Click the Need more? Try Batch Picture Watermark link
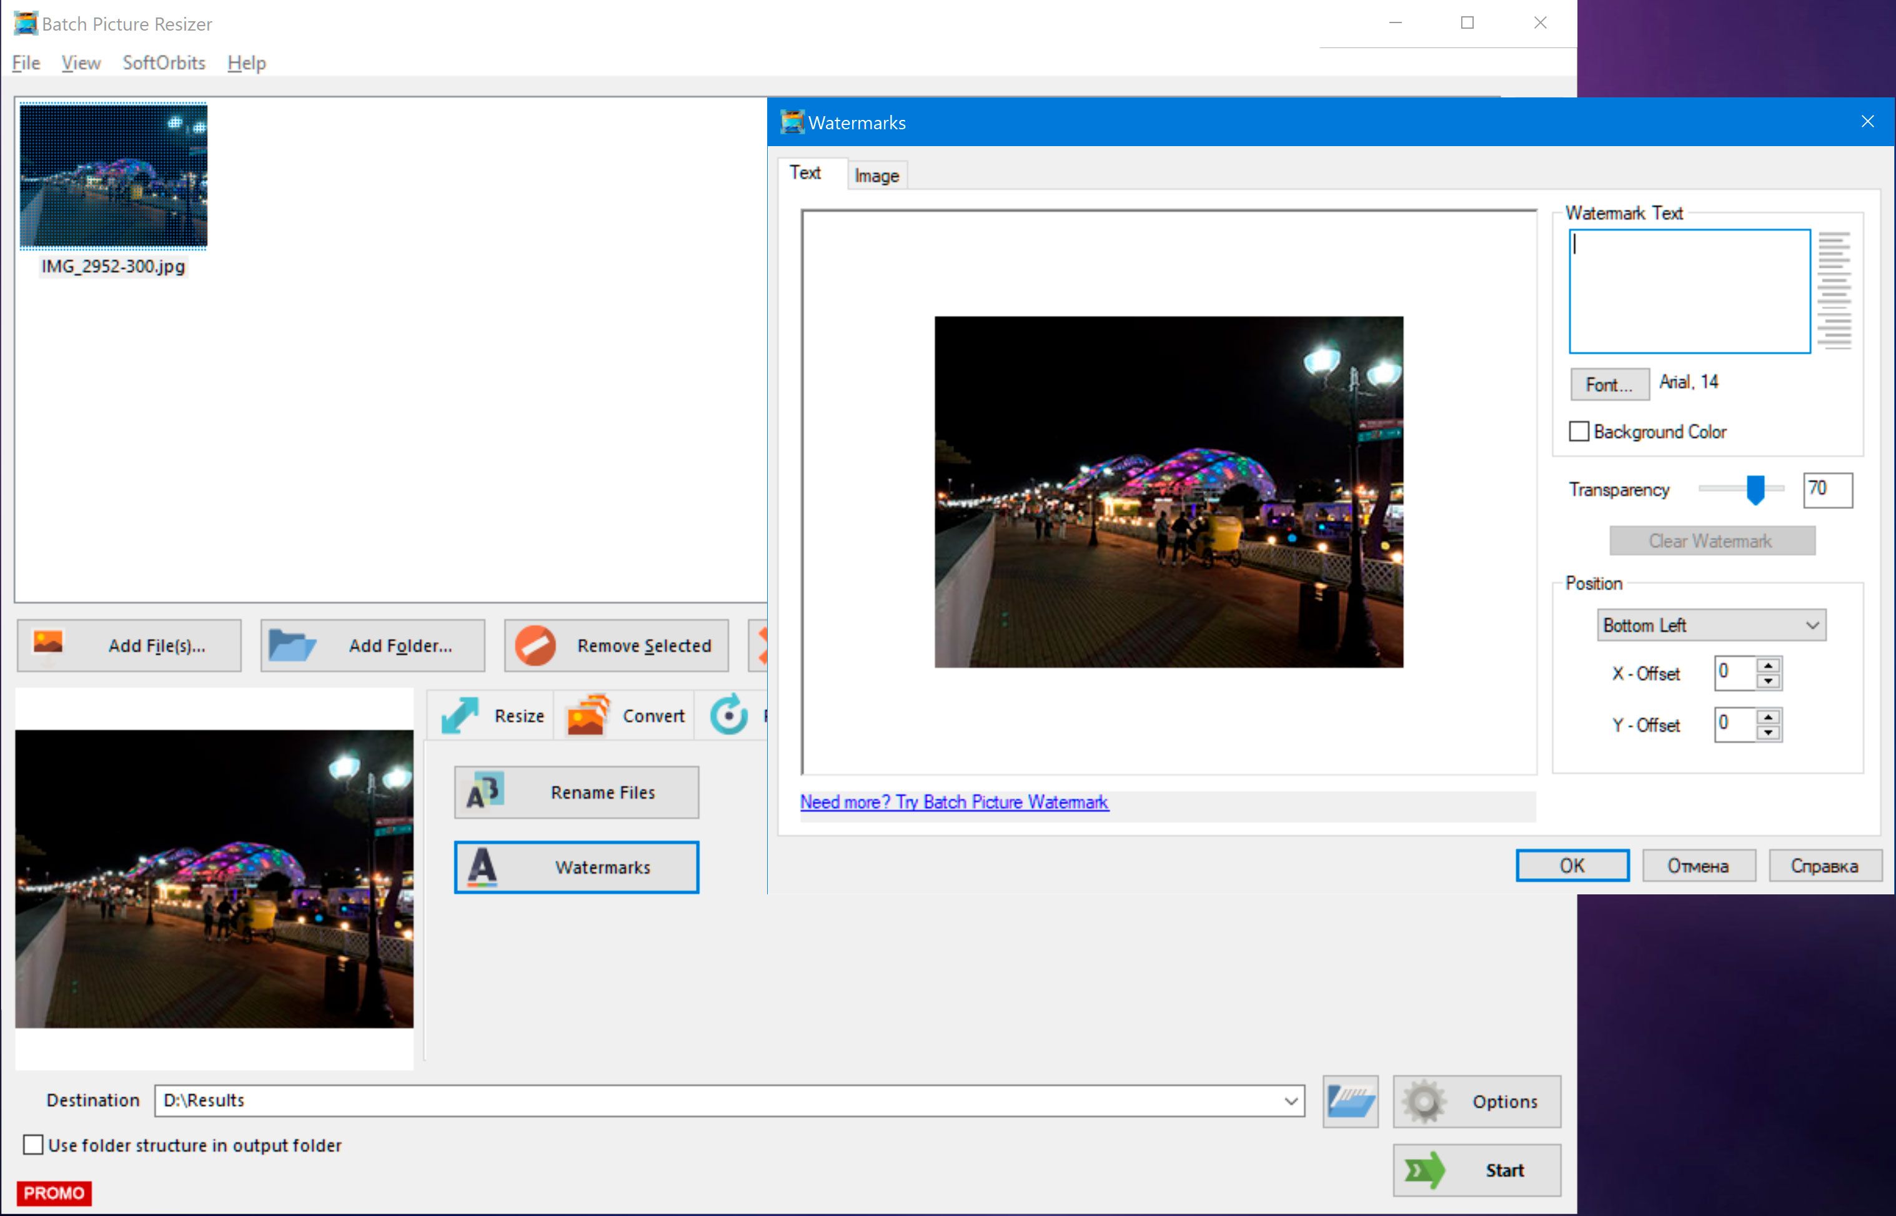This screenshot has width=1896, height=1216. (x=955, y=800)
